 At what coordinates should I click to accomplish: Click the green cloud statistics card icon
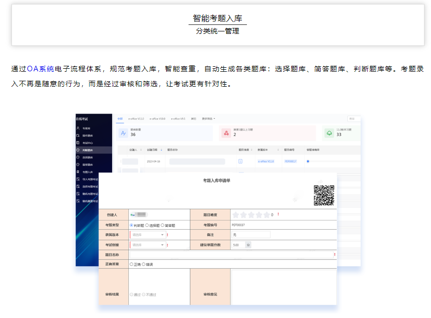pyautogui.click(x=329, y=133)
